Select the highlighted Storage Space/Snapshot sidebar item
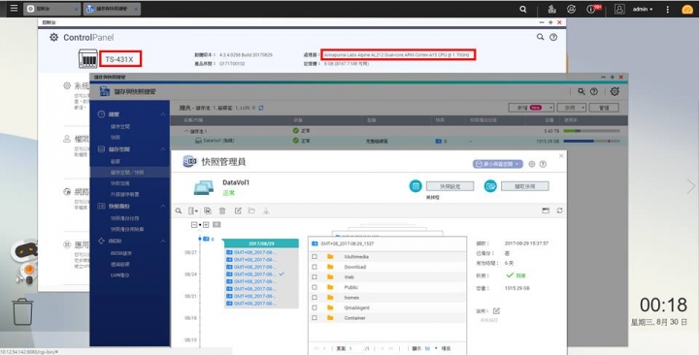Viewport: 699px width, 355px height. 130,172
